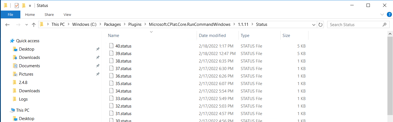Expand the ribbon using the chevron
The image size is (393, 122).
382,14
